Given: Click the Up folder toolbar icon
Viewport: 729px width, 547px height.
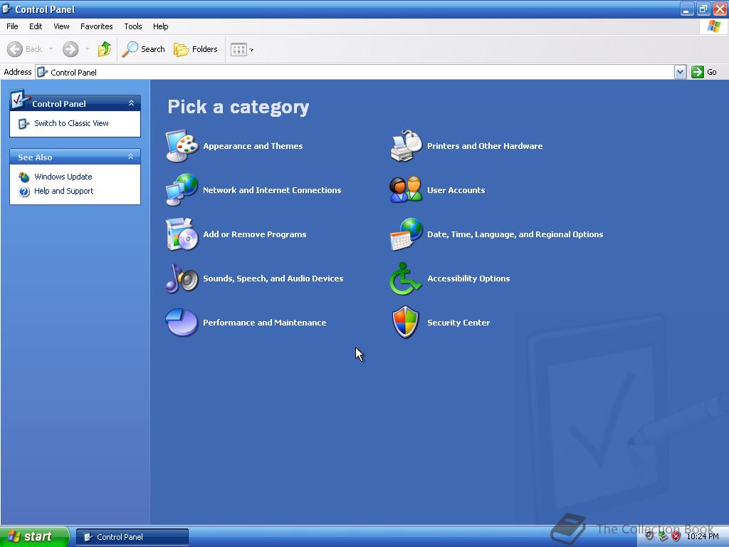Looking at the screenshot, I should (x=105, y=49).
